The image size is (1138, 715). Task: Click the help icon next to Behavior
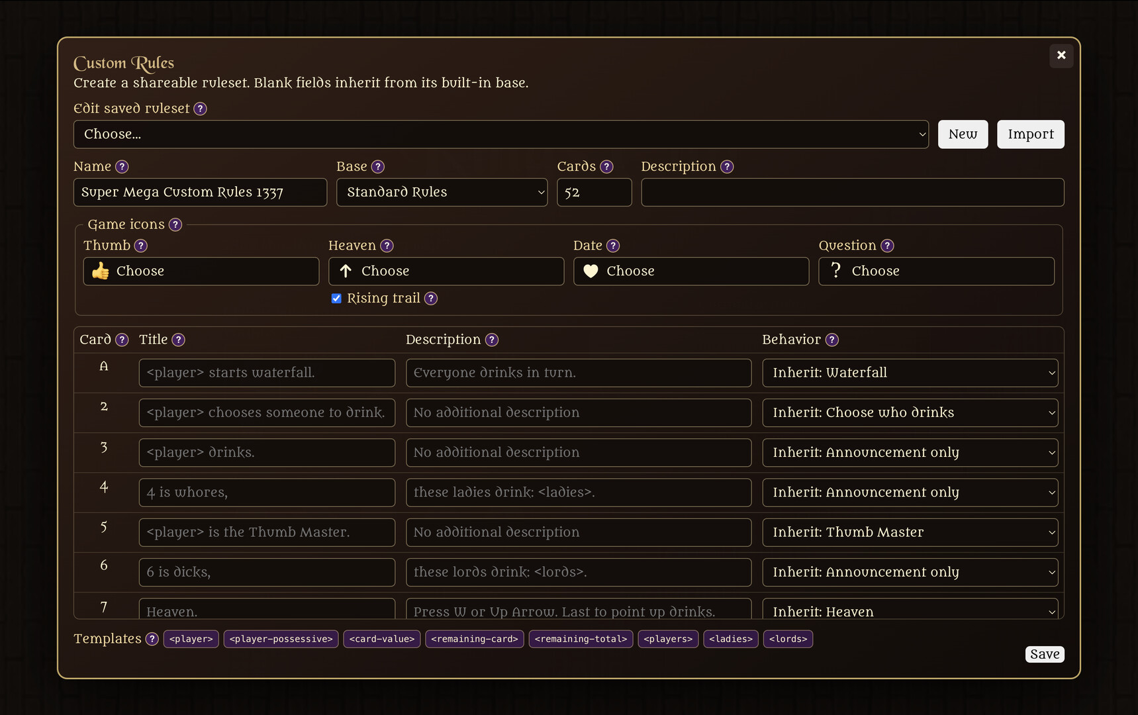pos(832,340)
